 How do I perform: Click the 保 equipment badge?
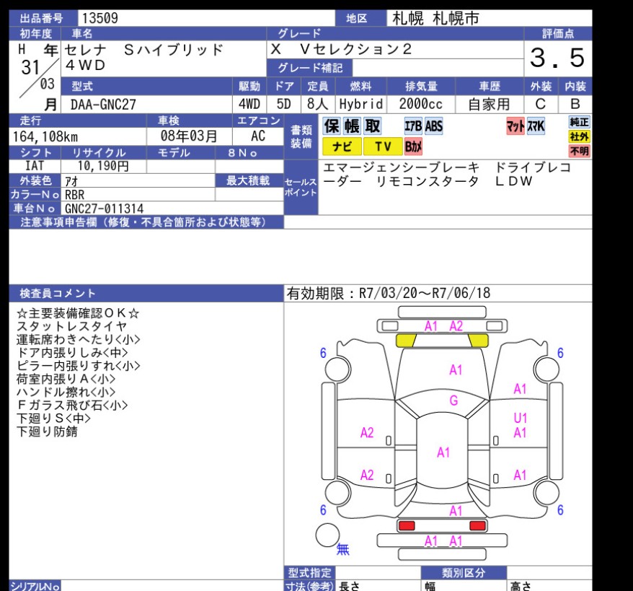click(332, 126)
